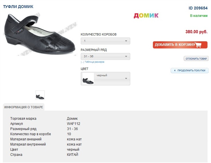This screenshot has width=211, height=163.
Task: Click the large product shoe image
Action: click(40, 34)
